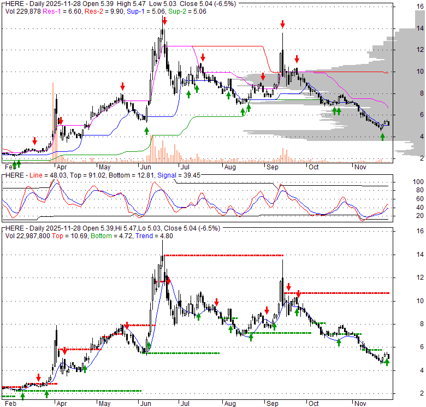Image resolution: width=426 pixels, height=407 pixels.
Task: Click the Jun label on the bottom chart's time axis
Action: point(145,403)
